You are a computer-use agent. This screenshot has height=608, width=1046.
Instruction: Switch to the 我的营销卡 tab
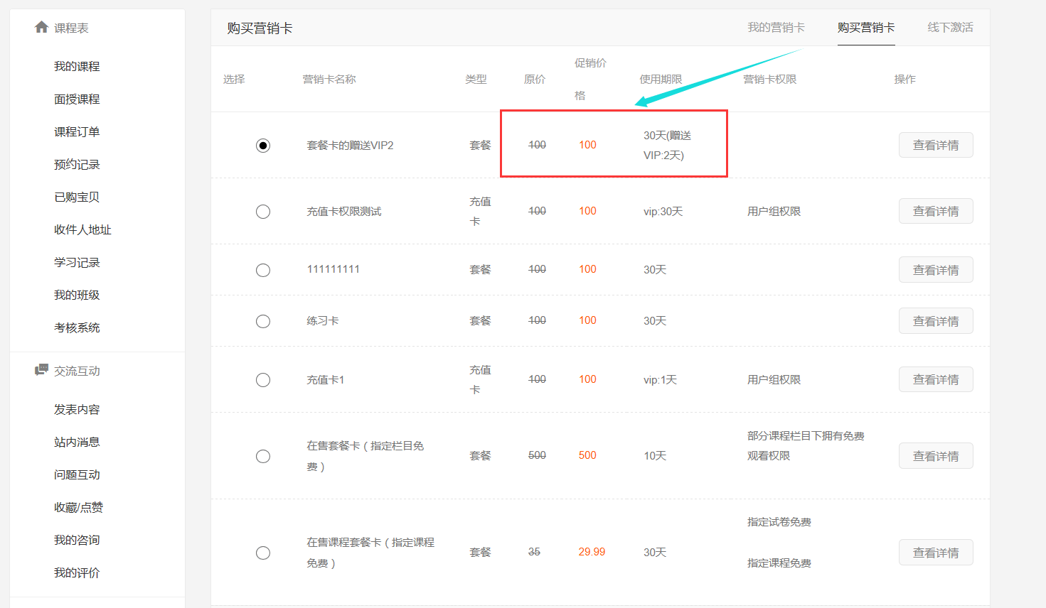pyautogui.click(x=776, y=28)
